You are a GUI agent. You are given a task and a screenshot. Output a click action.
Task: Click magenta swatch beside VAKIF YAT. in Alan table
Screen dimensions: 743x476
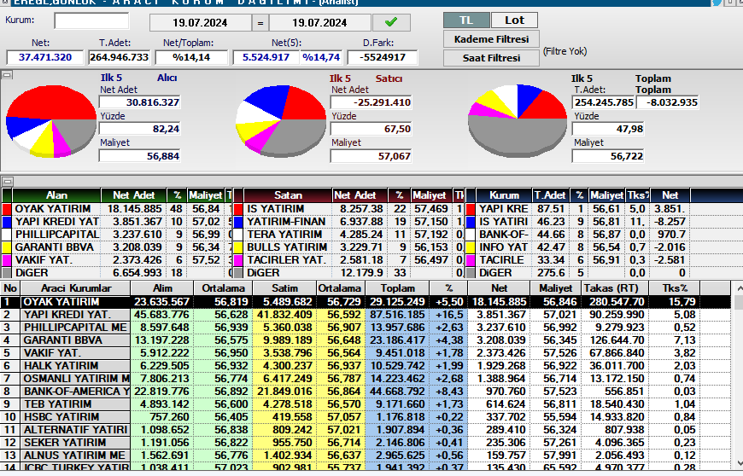7,260
